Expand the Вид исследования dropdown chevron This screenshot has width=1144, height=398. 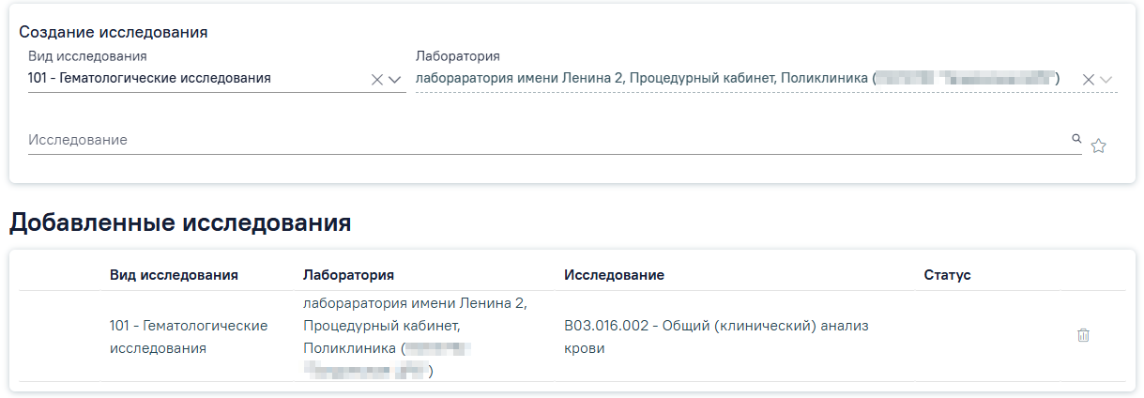tap(395, 80)
